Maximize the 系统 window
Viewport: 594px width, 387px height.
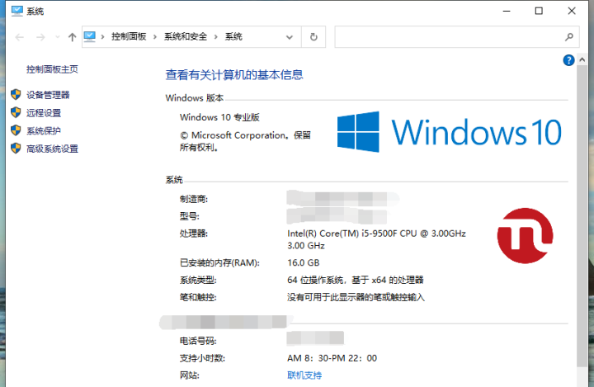coord(539,11)
